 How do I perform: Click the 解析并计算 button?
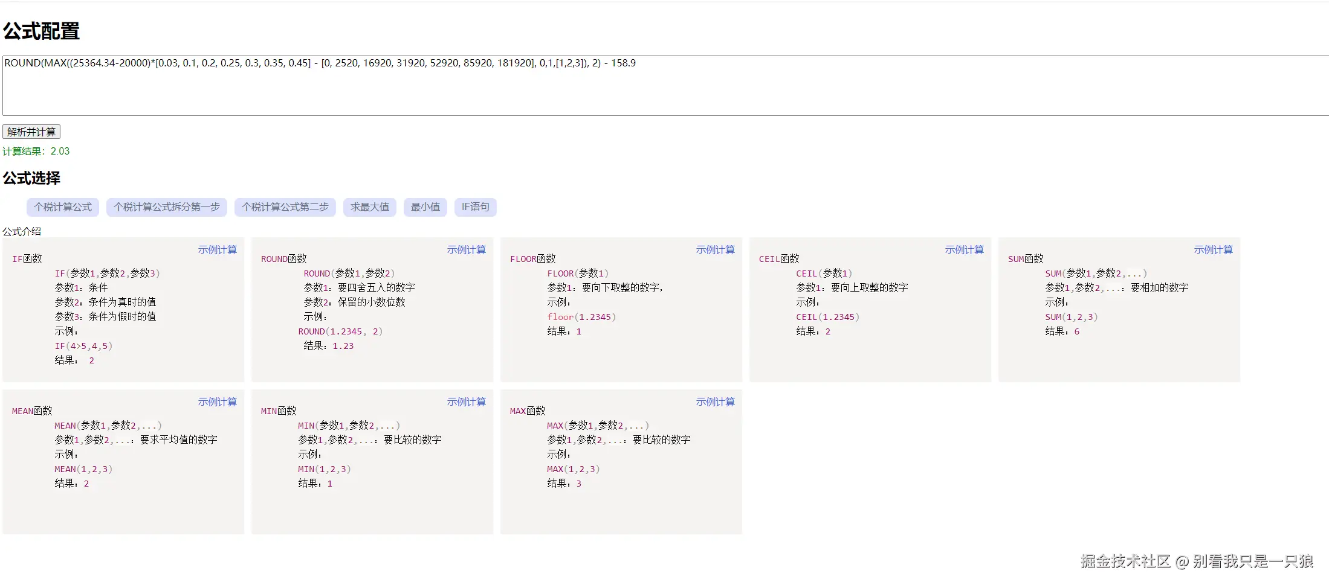click(x=31, y=132)
